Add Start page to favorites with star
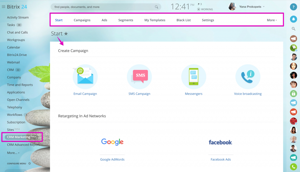Viewport: 300px width, 172px height. click(66, 34)
